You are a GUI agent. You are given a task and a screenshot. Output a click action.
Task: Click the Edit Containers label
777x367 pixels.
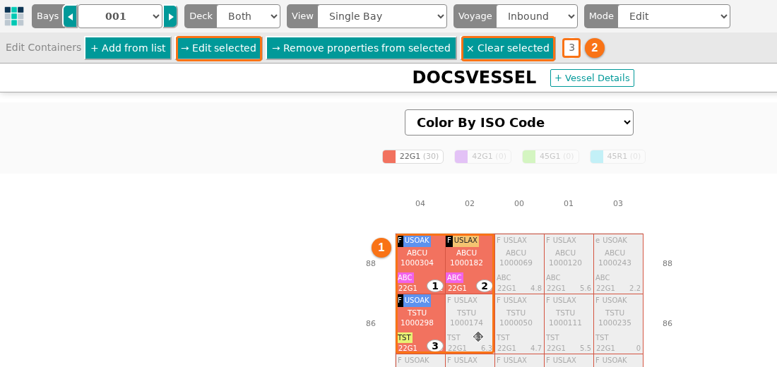[x=43, y=47]
